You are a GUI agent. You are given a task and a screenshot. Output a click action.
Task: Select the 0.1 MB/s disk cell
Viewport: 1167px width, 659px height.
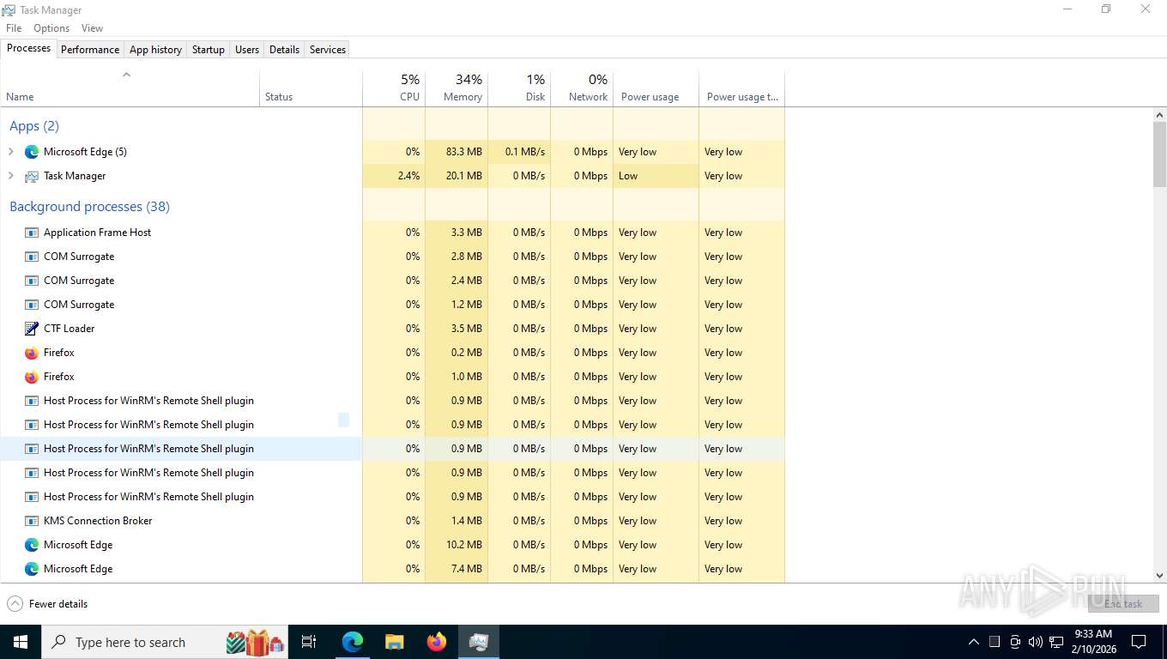click(x=519, y=152)
